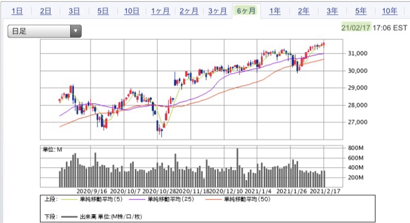Screen dimensions: 410x223
Task: Click the 単純移動平均(25) legend label
Action: [x=171, y=199]
